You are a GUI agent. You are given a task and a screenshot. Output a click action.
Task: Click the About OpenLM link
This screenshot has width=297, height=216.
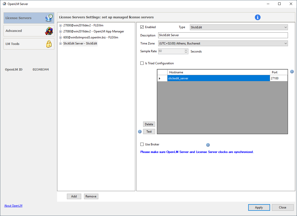point(13,205)
